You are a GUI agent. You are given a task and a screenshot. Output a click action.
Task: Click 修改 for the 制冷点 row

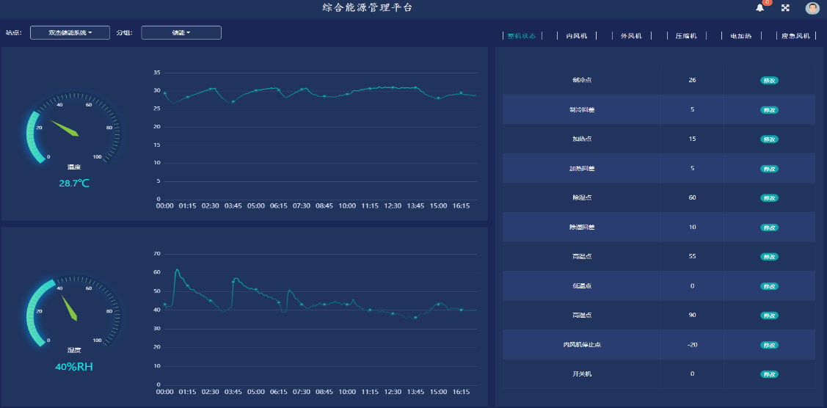tap(769, 80)
